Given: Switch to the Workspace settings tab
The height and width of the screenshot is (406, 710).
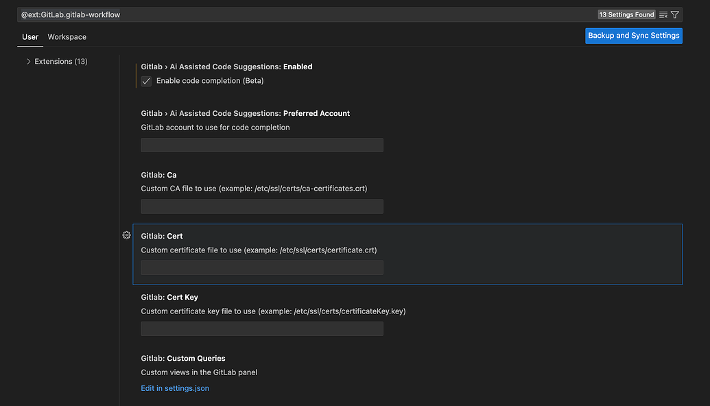Looking at the screenshot, I should point(67,37).
